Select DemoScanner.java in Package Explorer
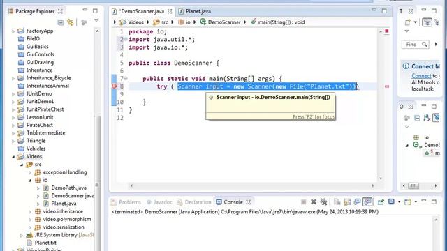 tap(68, 196)
